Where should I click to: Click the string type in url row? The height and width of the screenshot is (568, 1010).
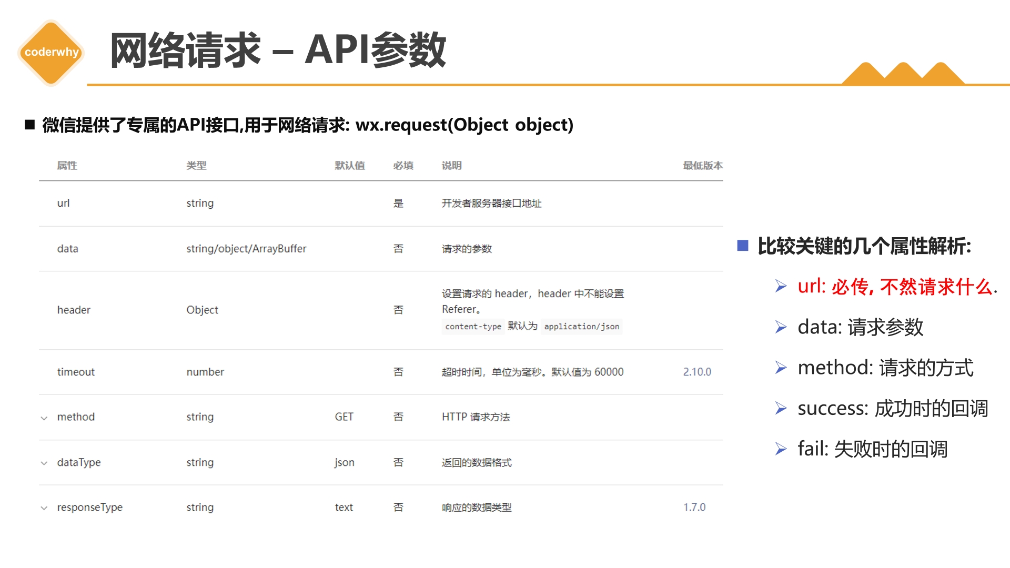200,204
